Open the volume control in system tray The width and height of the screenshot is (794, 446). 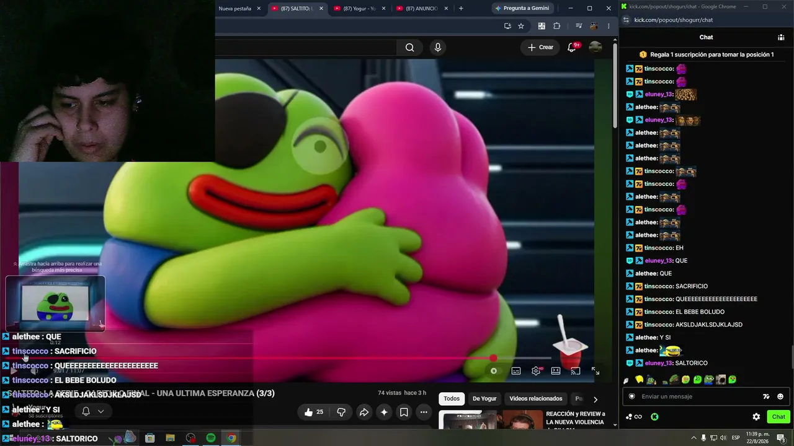point(723,438)
